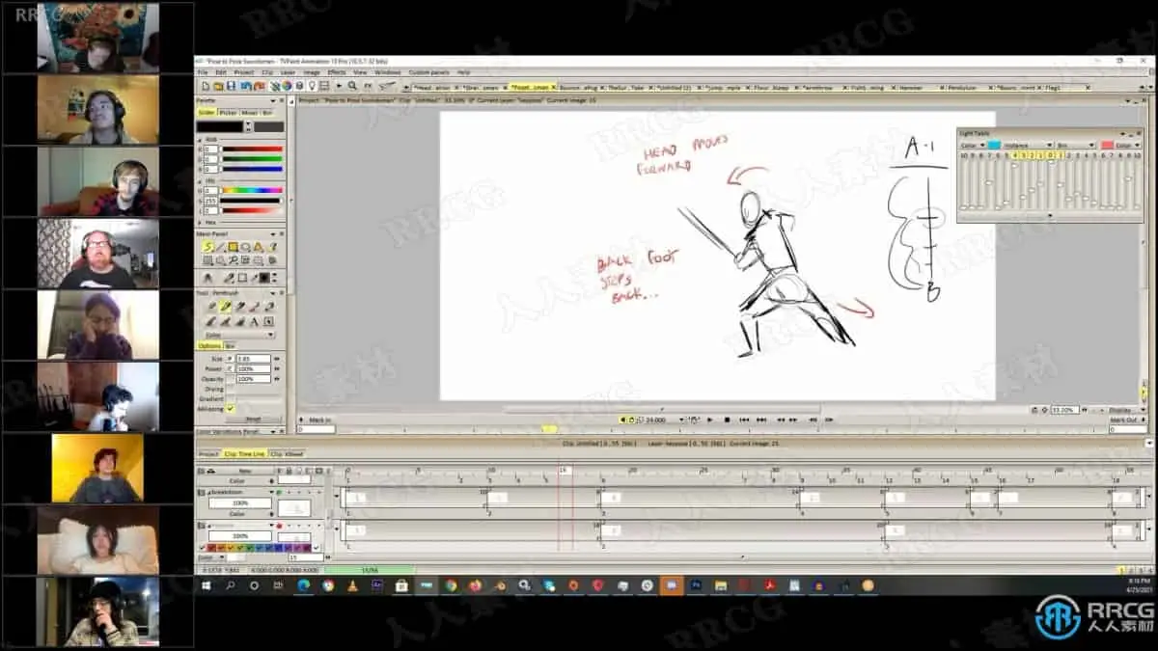Open the File menu

203,72
